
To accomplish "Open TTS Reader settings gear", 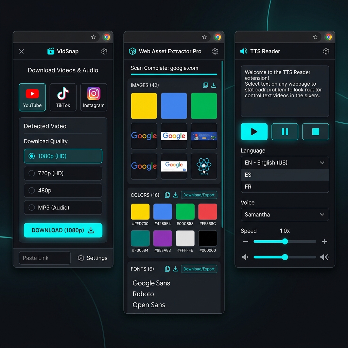I will click(x=326, y=51).
